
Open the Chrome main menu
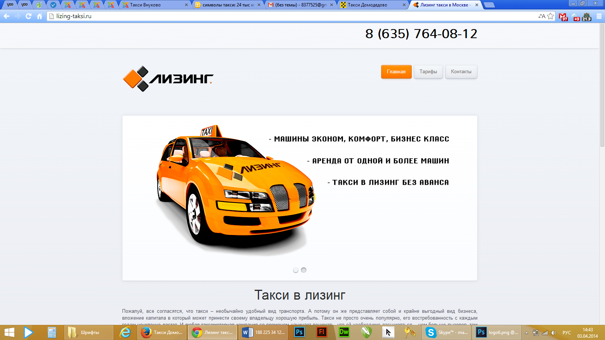(599, 16)
